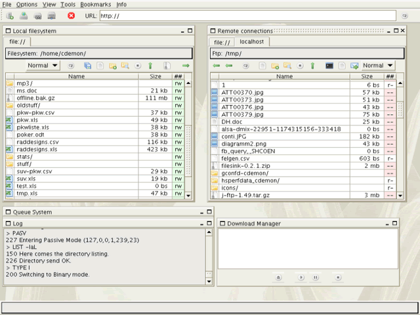Click the green transfer arrow in local toolbar
This screenshot has height=315, width=420.
[x=186, y=66]
